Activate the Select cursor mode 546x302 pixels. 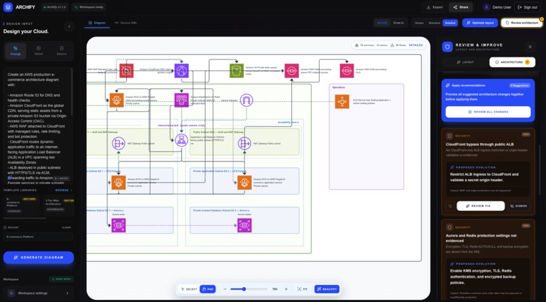pos(190,289)
